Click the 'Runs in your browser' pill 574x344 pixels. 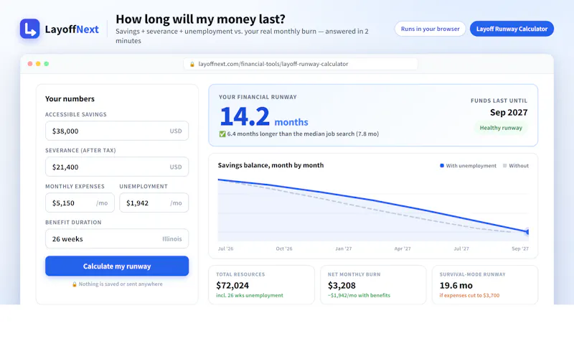430,29
